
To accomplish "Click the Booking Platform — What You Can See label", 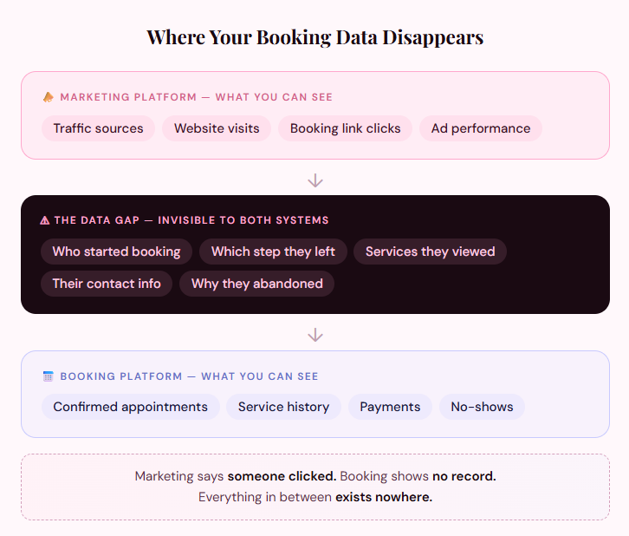I will tap(189, 376).
